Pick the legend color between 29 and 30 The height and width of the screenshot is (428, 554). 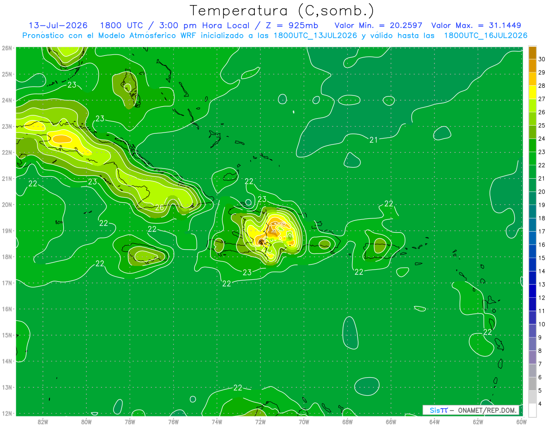532,66
